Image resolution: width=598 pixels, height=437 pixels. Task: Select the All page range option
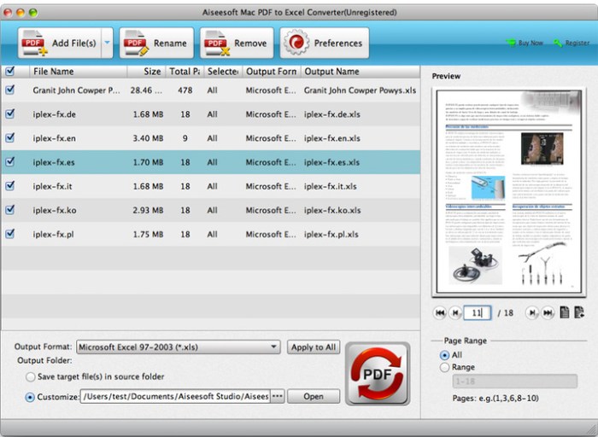coord(444,355)
